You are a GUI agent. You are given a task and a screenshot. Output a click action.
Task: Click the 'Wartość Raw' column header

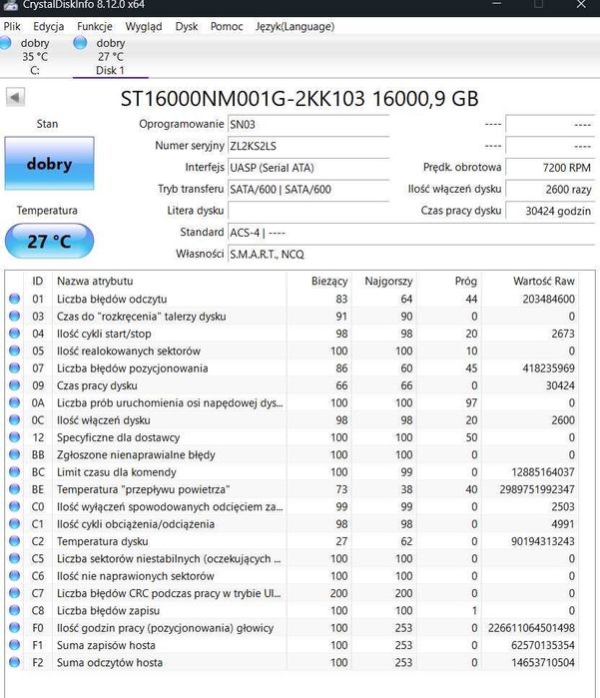[543, 281]
